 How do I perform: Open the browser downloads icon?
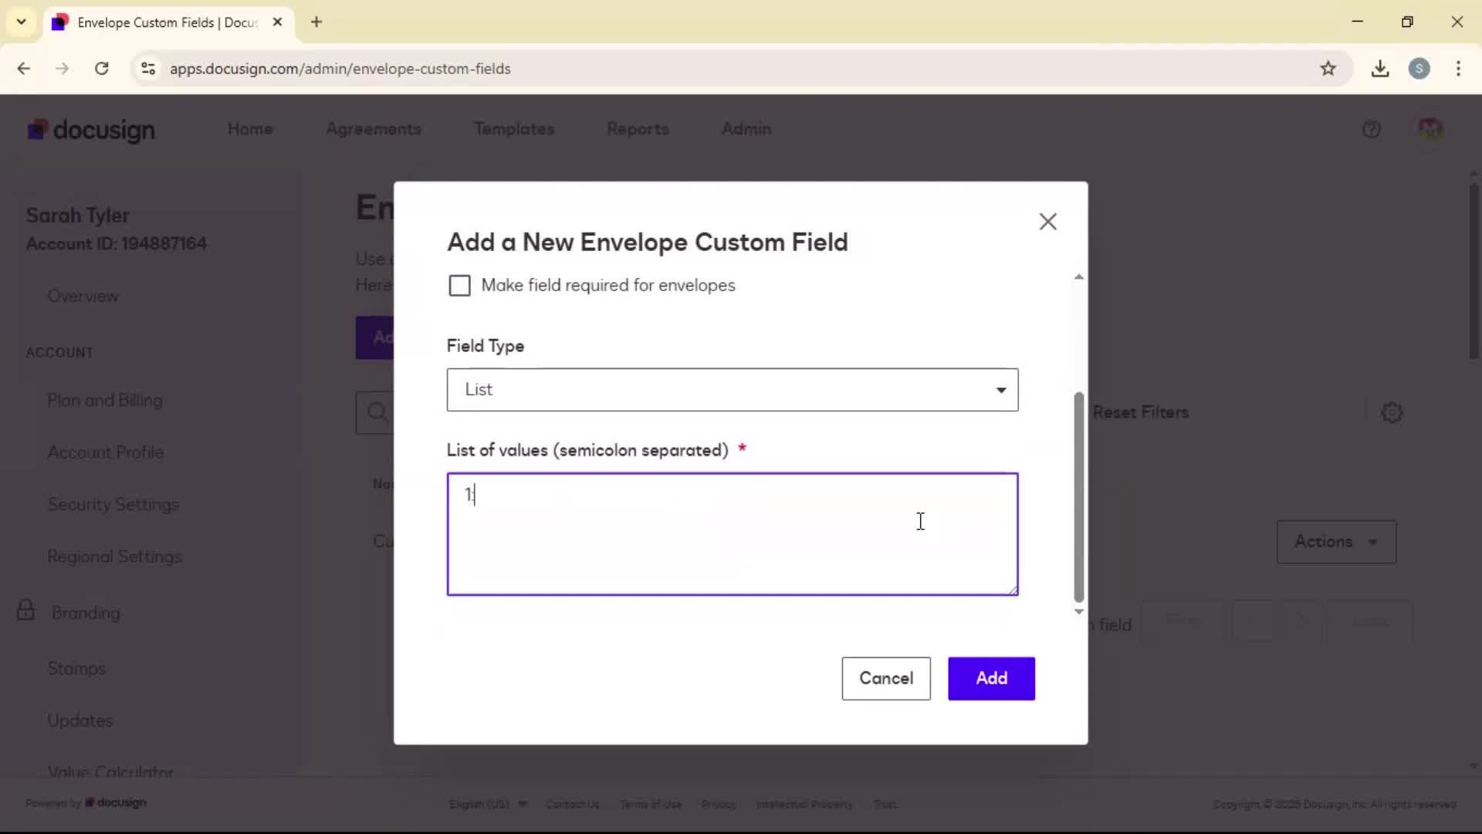click(1380, 69)
